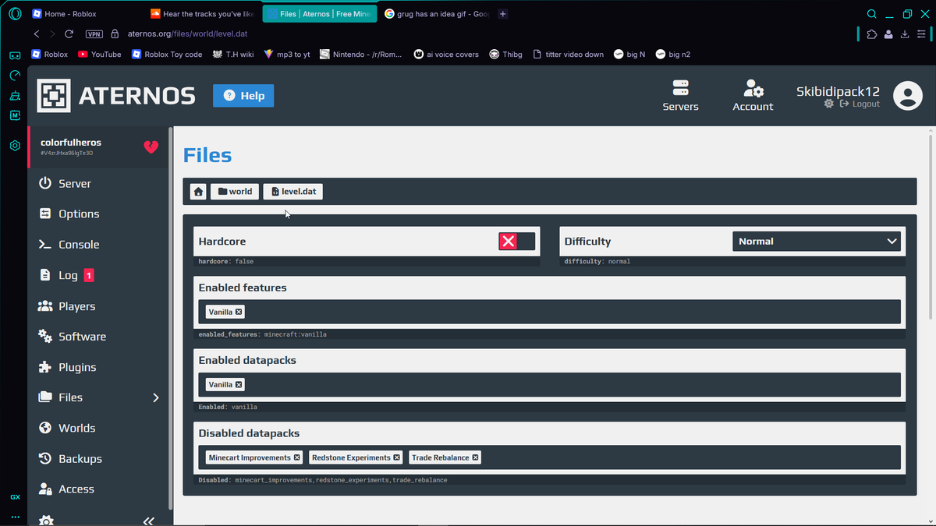
Task: Open a new browser tab
Action: click(503, 14)
